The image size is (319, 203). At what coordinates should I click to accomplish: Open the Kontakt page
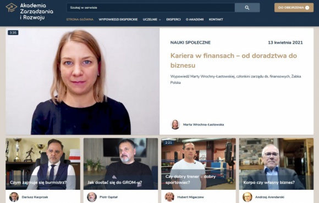[216, 20]
